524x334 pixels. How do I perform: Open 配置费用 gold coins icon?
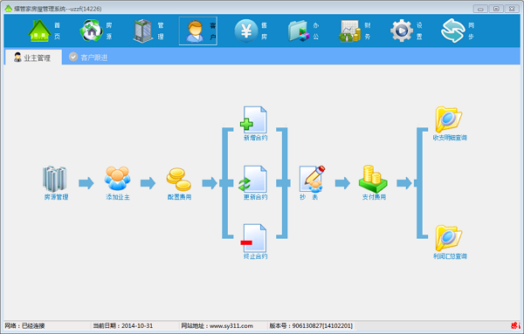[179, 179]
